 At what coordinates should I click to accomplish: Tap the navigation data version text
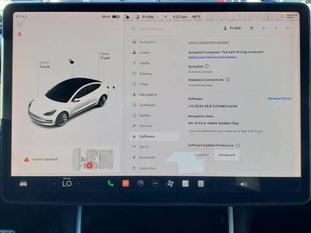click(213, 123)
